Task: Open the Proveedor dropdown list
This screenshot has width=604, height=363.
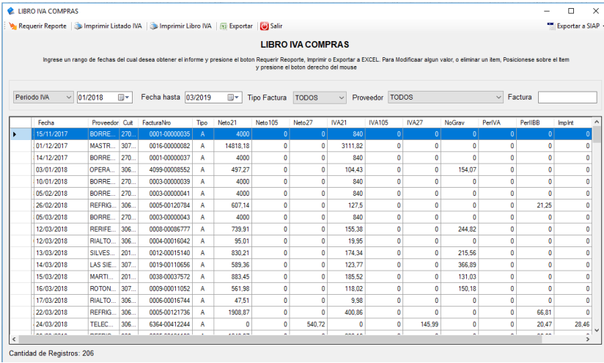Action: pyautogui.click(x=498, y=98)
